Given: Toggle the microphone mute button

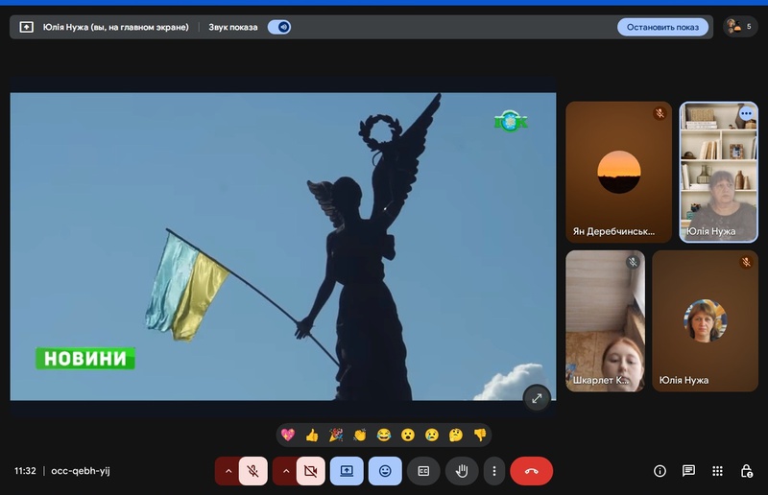Looking at the screenshot, I should pyautogui.click(x=252, y=471).
